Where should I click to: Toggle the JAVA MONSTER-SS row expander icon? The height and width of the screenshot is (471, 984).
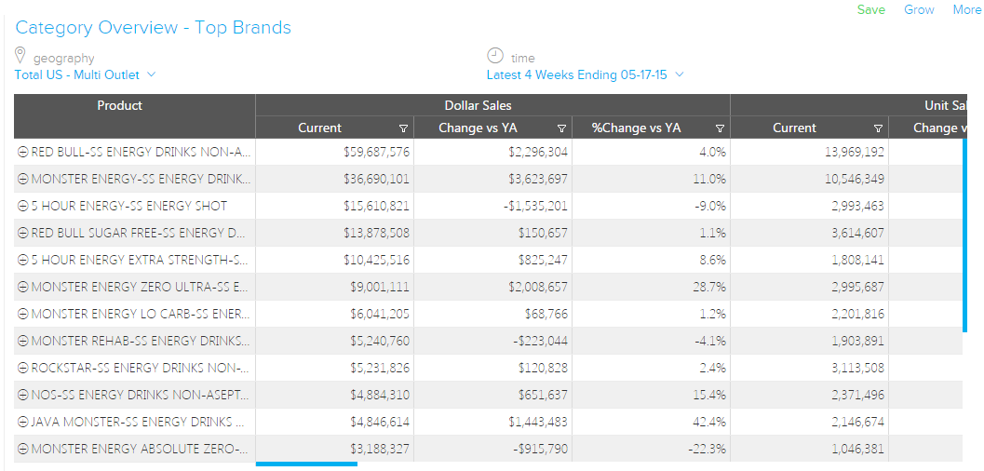tap(23, 422)
